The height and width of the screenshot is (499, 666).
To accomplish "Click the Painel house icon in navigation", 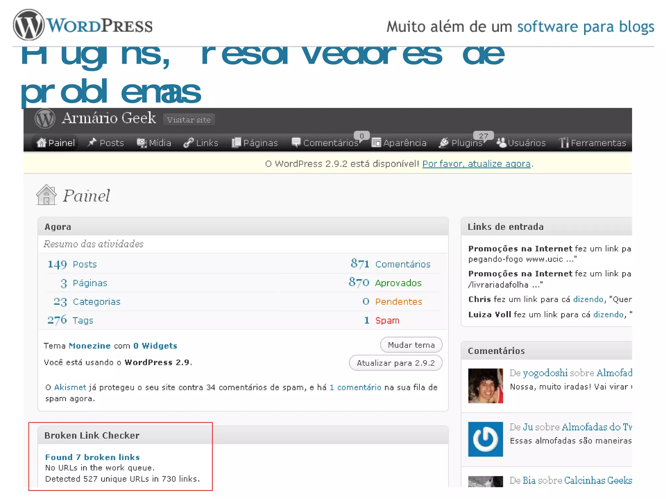I will [41, 143].
